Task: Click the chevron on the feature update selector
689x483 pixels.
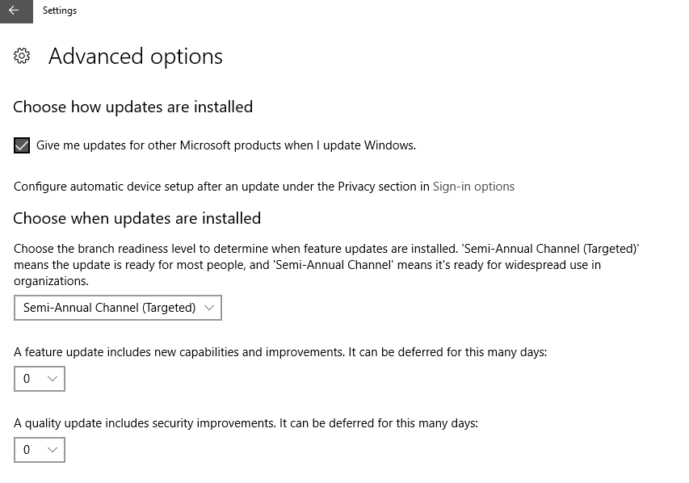Action: (x=51, y=379)
